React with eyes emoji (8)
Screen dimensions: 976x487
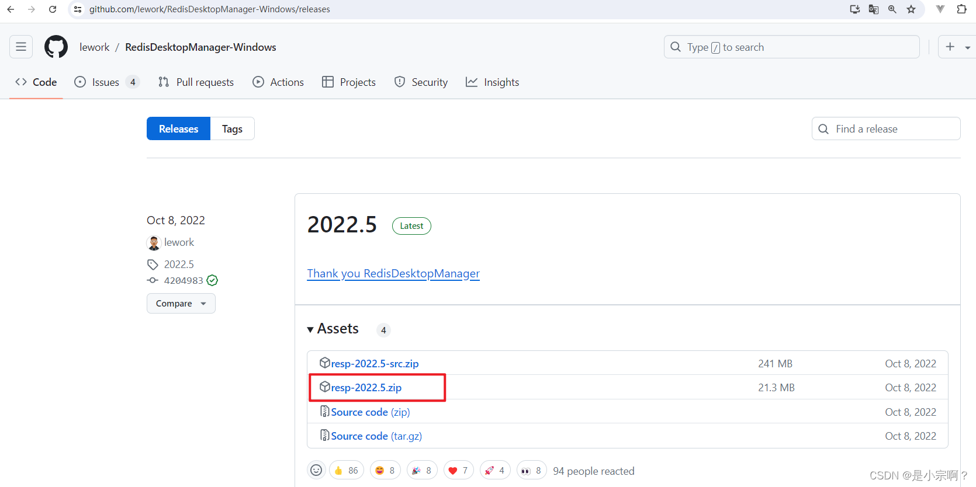(x=532, y=470)
